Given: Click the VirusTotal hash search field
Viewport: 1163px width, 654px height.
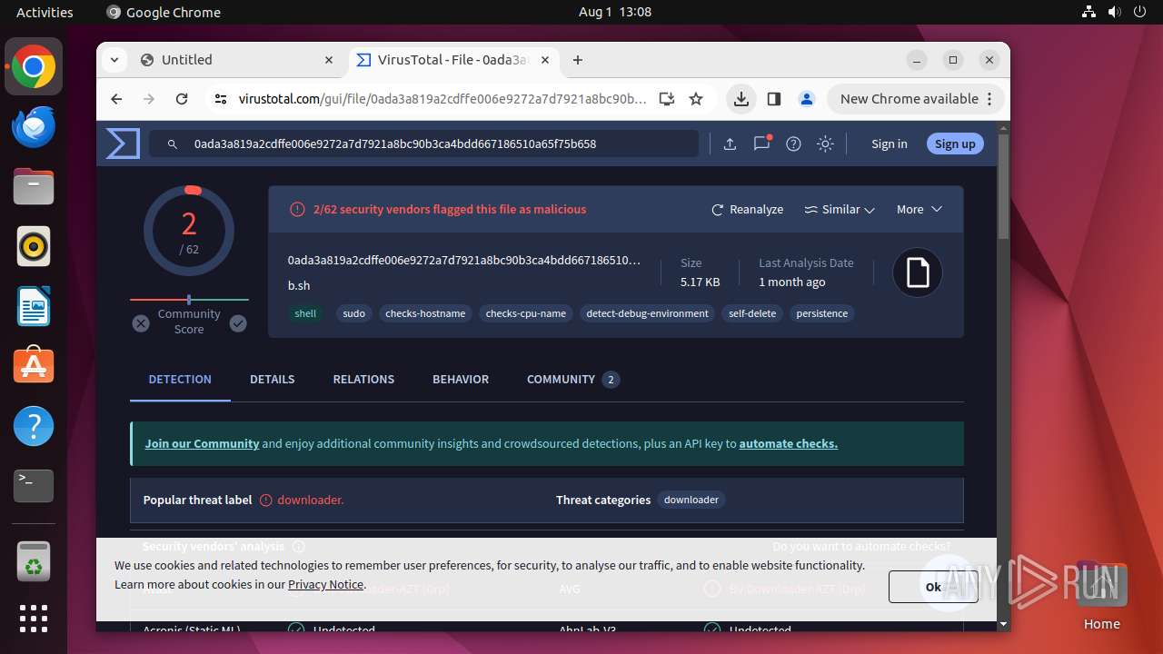Looking at the screenshot, I should [424, 144].
